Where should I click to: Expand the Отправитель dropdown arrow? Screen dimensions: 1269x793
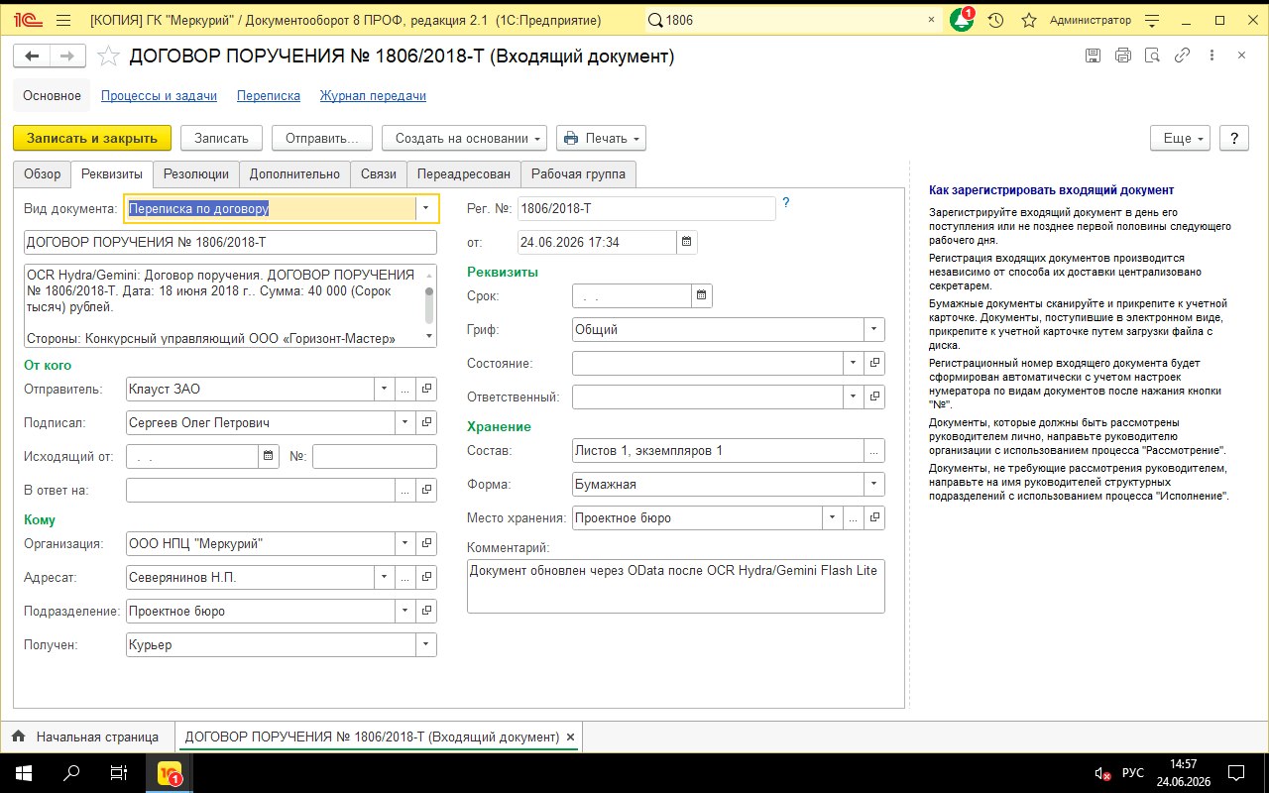pos(385,389)
